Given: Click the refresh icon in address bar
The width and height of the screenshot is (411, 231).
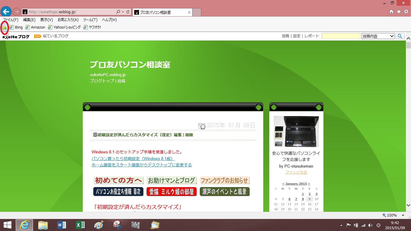Looking at the screenshot, I should pos(128,12).
